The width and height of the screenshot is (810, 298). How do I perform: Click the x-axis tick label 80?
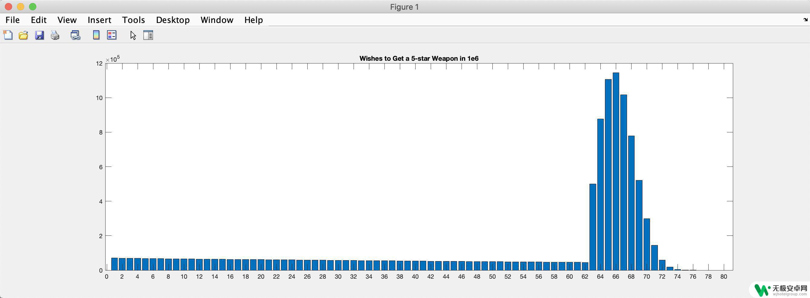[x=723, y=277]
